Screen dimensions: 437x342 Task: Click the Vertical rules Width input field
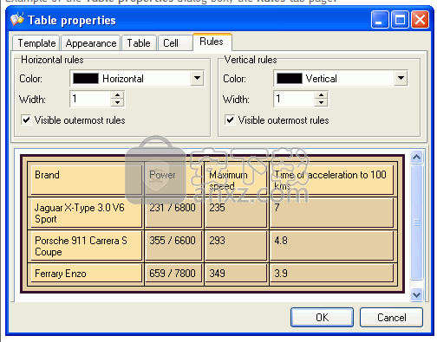tap(294, 99)
